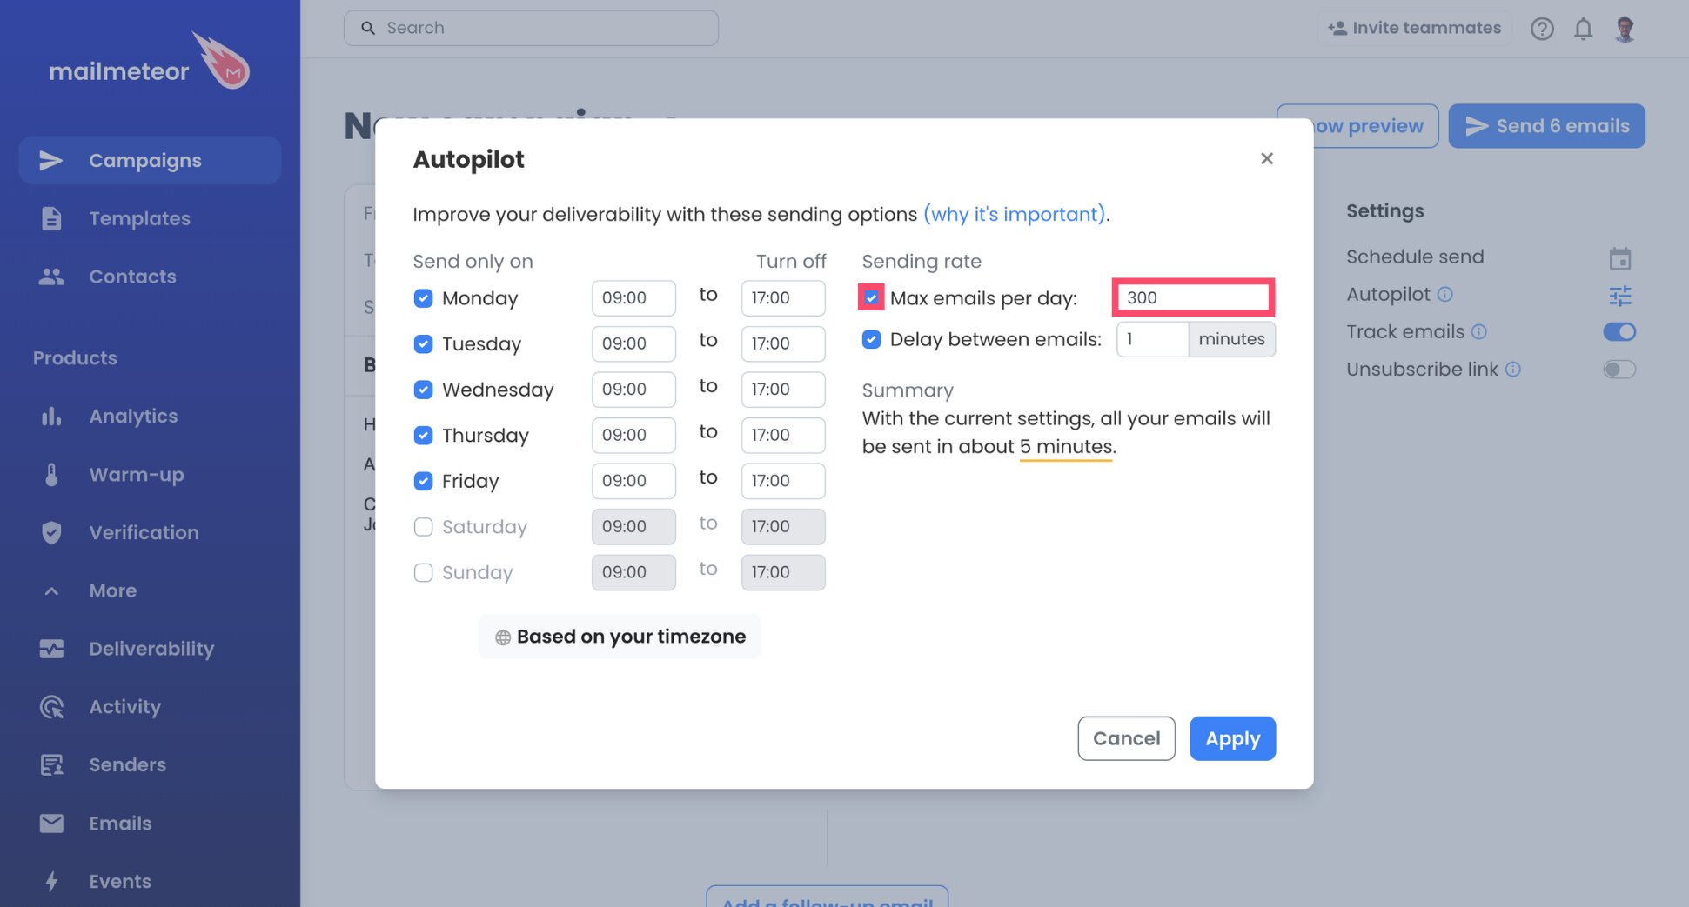Toggle Delay between emails checkbox

[871, 339]
